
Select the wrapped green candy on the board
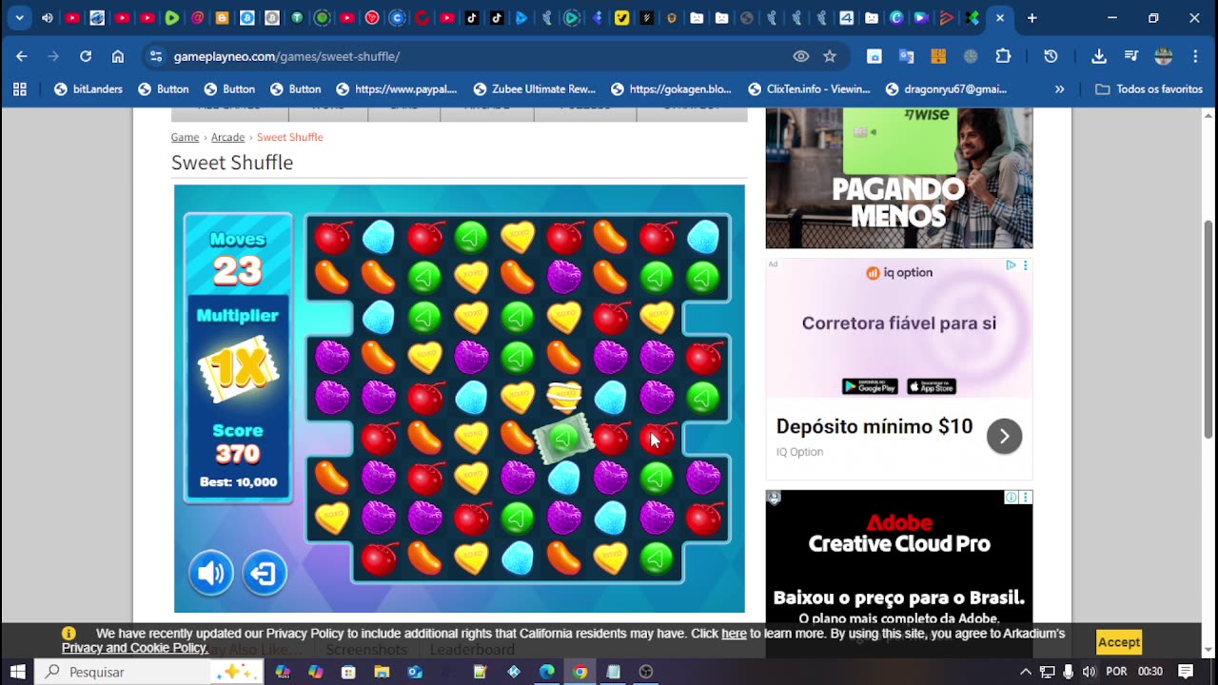[563, 439]
